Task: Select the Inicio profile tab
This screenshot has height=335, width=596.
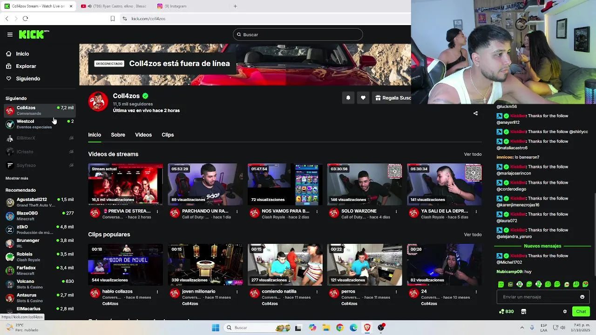Action: click(x=95, y=135)
